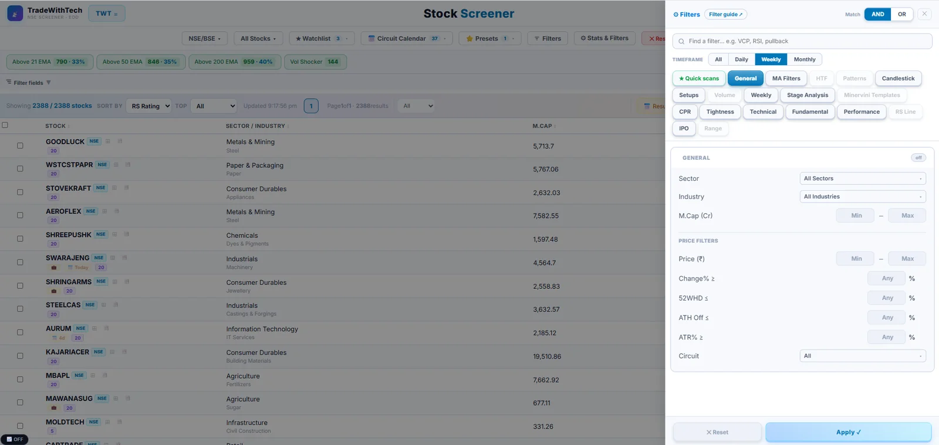Expand the Circuit dropdown set to All

[863, 356]
